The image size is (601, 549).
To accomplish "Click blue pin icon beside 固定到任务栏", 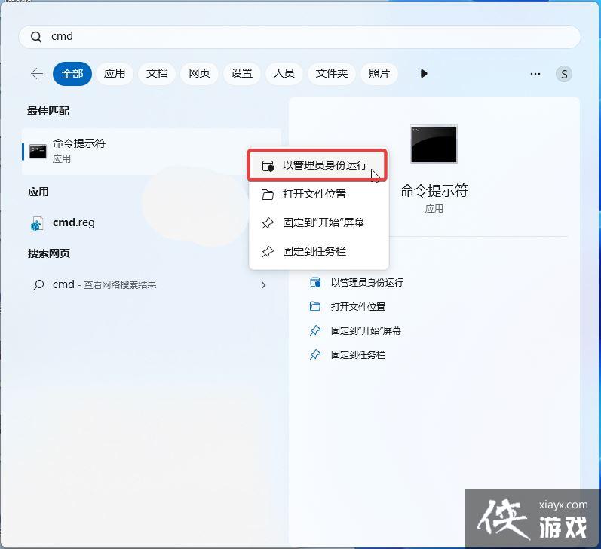I will point(315,354).
